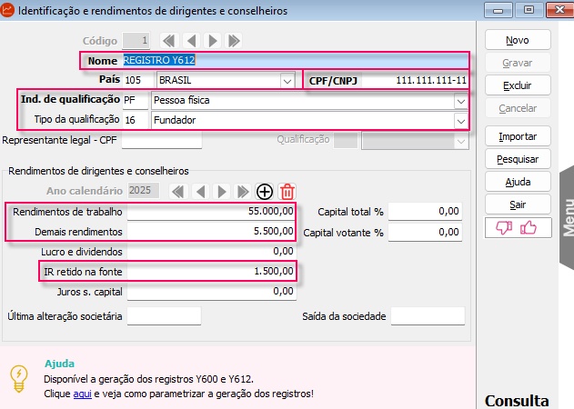Click the Importar button
This screenshot has height=409, width=574.
518,136
